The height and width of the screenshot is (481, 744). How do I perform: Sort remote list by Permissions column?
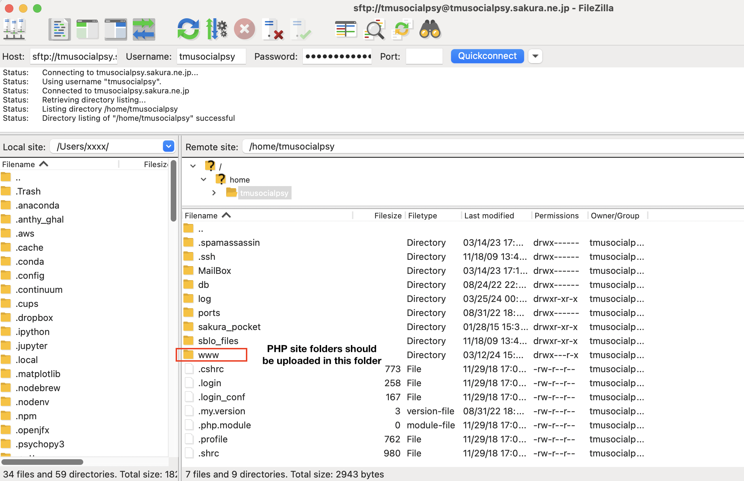[x=556, y=216]
